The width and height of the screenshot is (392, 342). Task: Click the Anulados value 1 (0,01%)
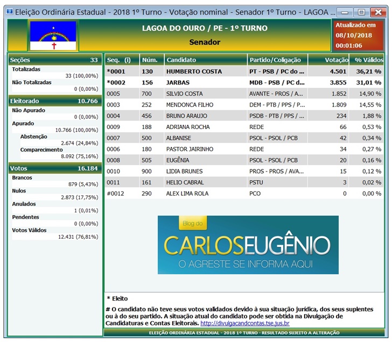86,210
